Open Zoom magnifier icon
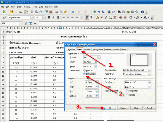This screenshot has width=163, height=122. [137, 12]
